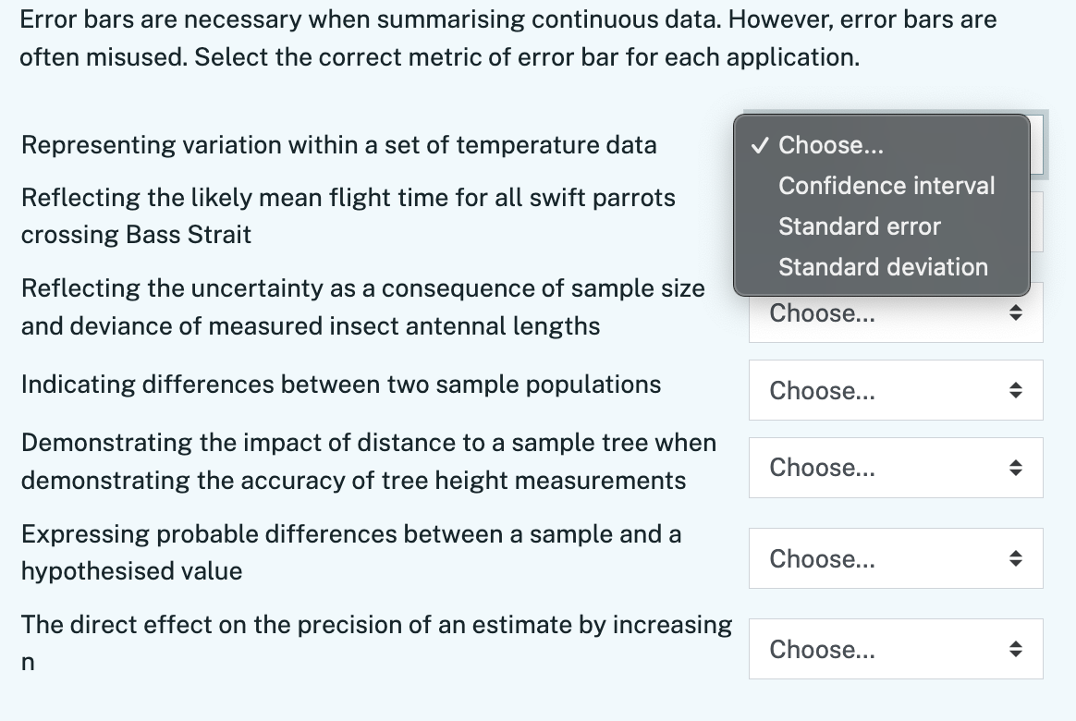Click the question text about swift parrots crossing Bass Strait
Image resolution: width=1076 pixels, height=721 pixels.
348,214
